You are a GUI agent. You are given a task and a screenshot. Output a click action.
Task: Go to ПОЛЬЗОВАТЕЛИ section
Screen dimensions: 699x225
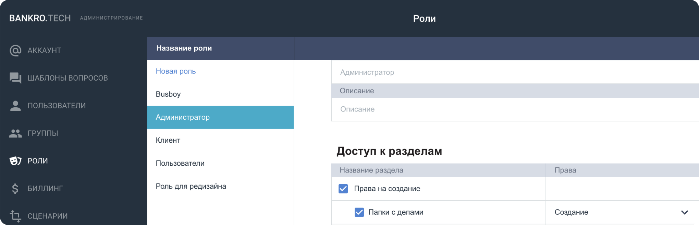pos(57,106)
